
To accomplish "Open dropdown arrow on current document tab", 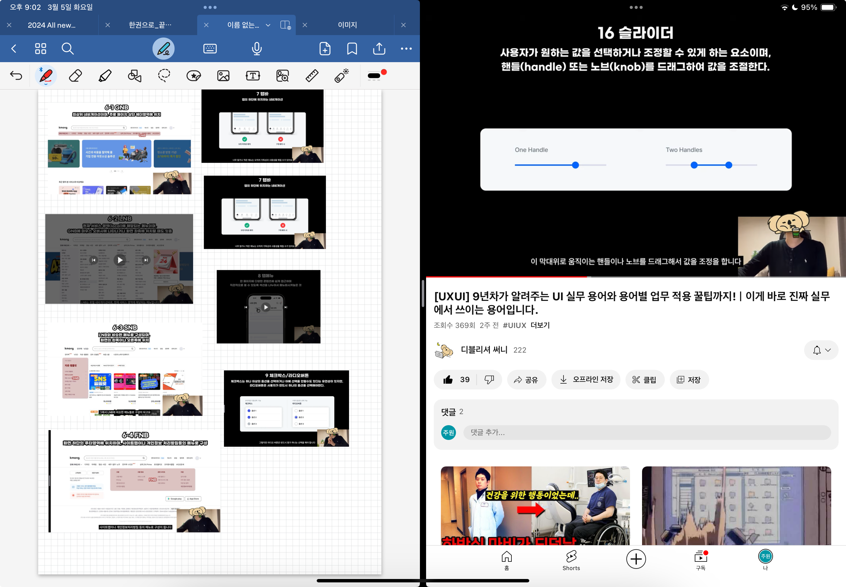I will click(x=268, y=25).
